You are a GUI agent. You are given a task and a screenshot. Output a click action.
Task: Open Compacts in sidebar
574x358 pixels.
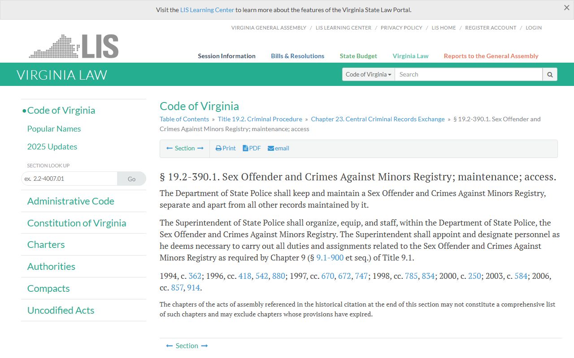(x=48, y=288)
